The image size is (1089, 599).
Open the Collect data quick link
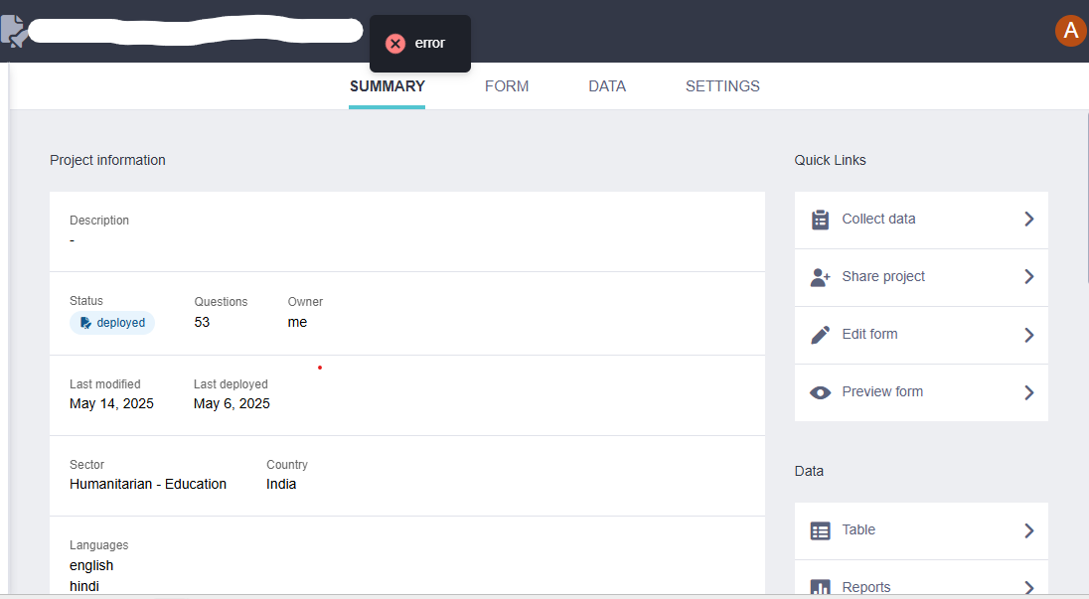click(x=921, y=220)
